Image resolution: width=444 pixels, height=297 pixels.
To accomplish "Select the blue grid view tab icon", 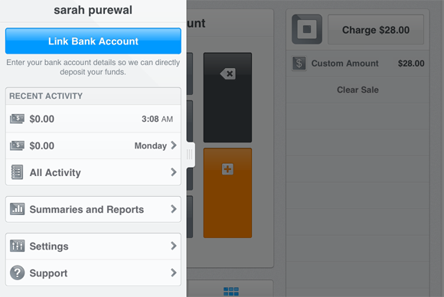I will point(231,292).
